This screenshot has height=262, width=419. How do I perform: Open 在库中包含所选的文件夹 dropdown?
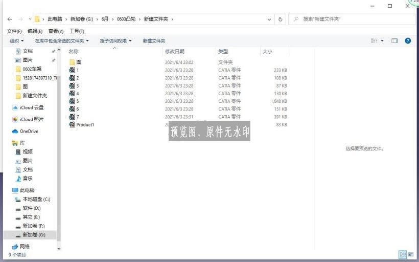click(62, 41)
